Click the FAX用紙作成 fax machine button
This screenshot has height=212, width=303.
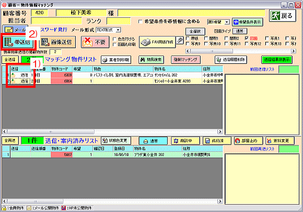[x=157, y=42]
